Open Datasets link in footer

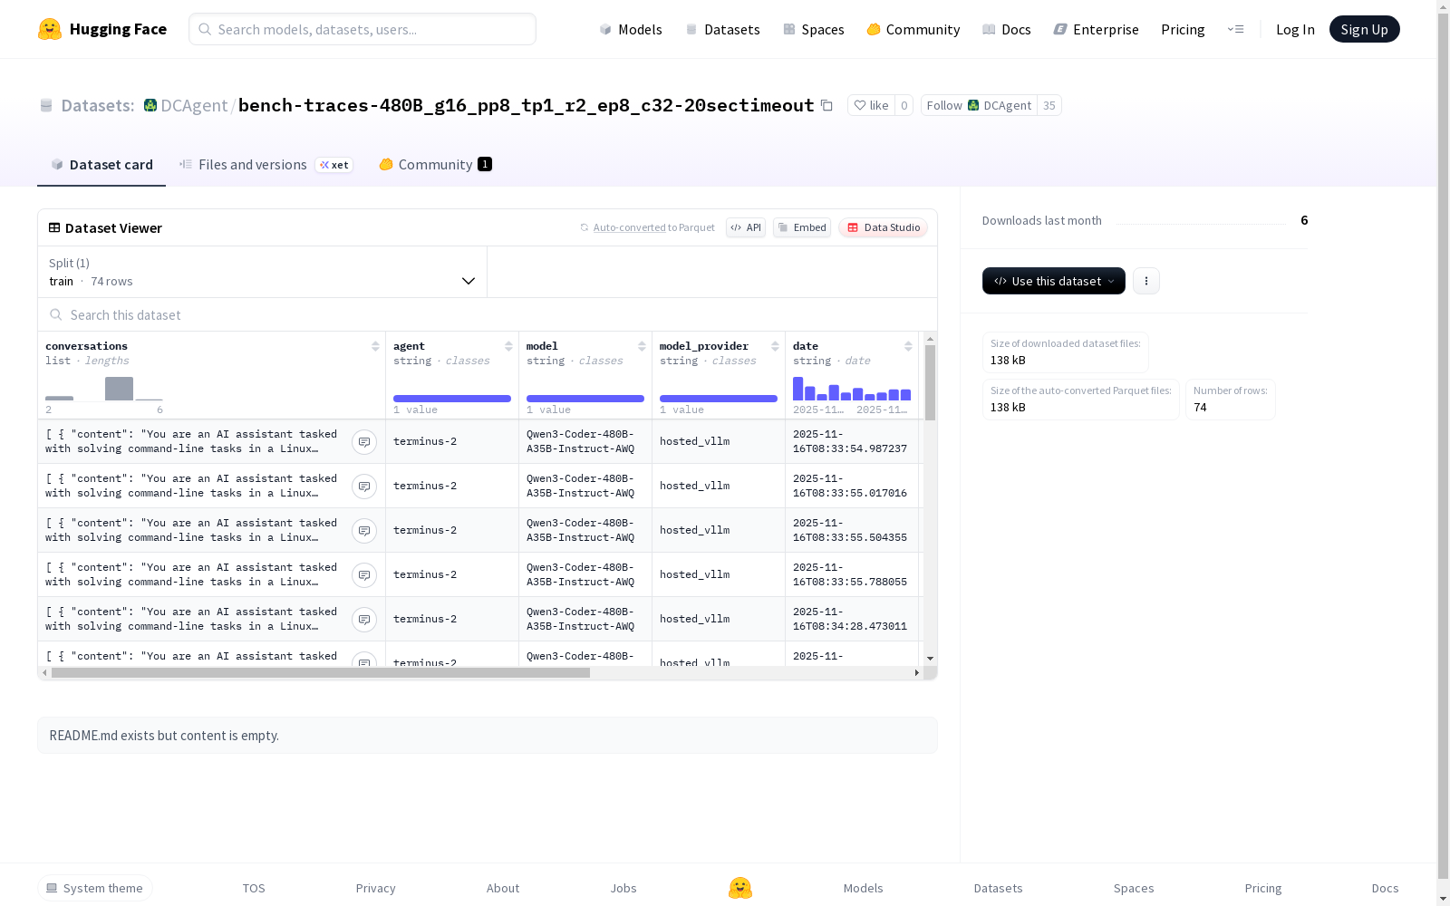tap(999, 888)
